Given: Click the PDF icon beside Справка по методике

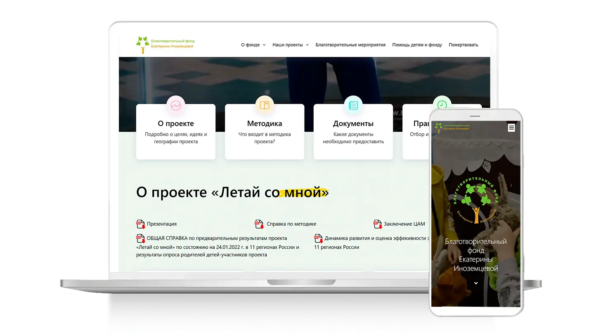Looking at the screenshot, I should click(x=259, y=224).
